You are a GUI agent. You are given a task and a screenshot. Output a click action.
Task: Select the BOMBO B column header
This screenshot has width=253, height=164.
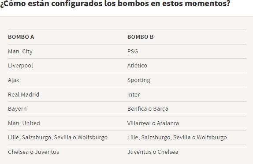click(140, 37)
